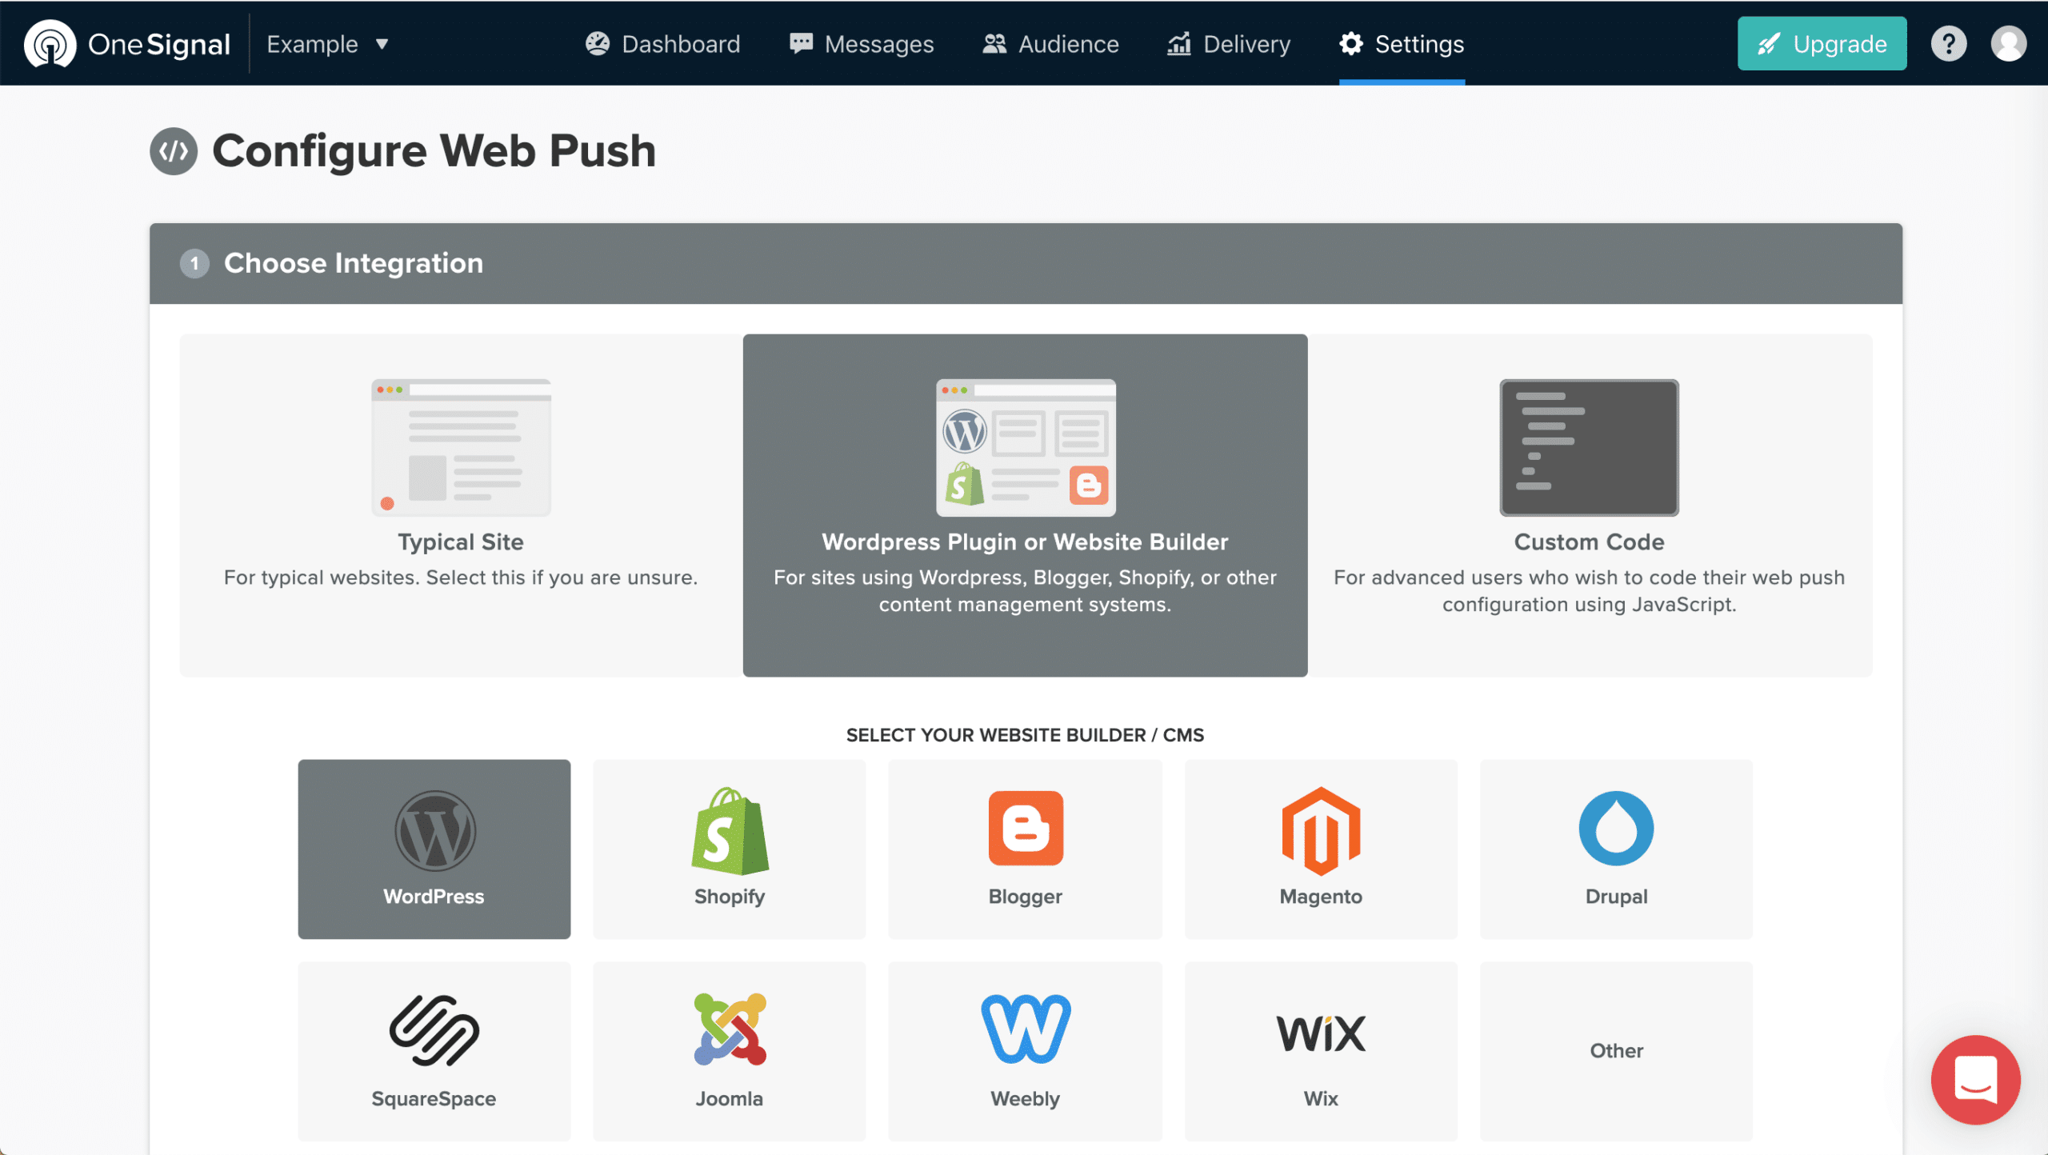Click the Typical Site integration option
The width and height of the screenshot is (2048, 1155).
tap(460, 504)
